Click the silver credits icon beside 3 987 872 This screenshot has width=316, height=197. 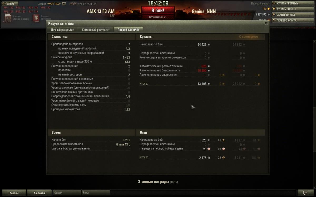[x=269, y=14]
